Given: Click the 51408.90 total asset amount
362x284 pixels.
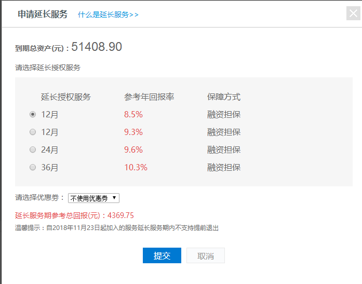Looking at the screenshot, I should click(x=97, y=47).
